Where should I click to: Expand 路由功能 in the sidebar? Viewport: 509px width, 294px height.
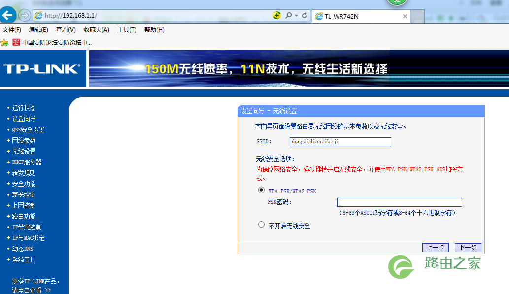[x=24, y=217]
